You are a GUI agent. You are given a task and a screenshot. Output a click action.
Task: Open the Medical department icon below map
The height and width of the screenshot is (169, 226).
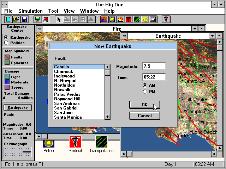point(75,143)
